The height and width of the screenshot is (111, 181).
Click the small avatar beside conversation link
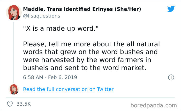(x=14, y=89)
